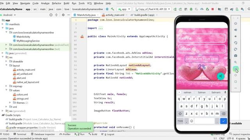Open the Logcat tool window
Screen dimensions: 250x140
click(108, 134)
